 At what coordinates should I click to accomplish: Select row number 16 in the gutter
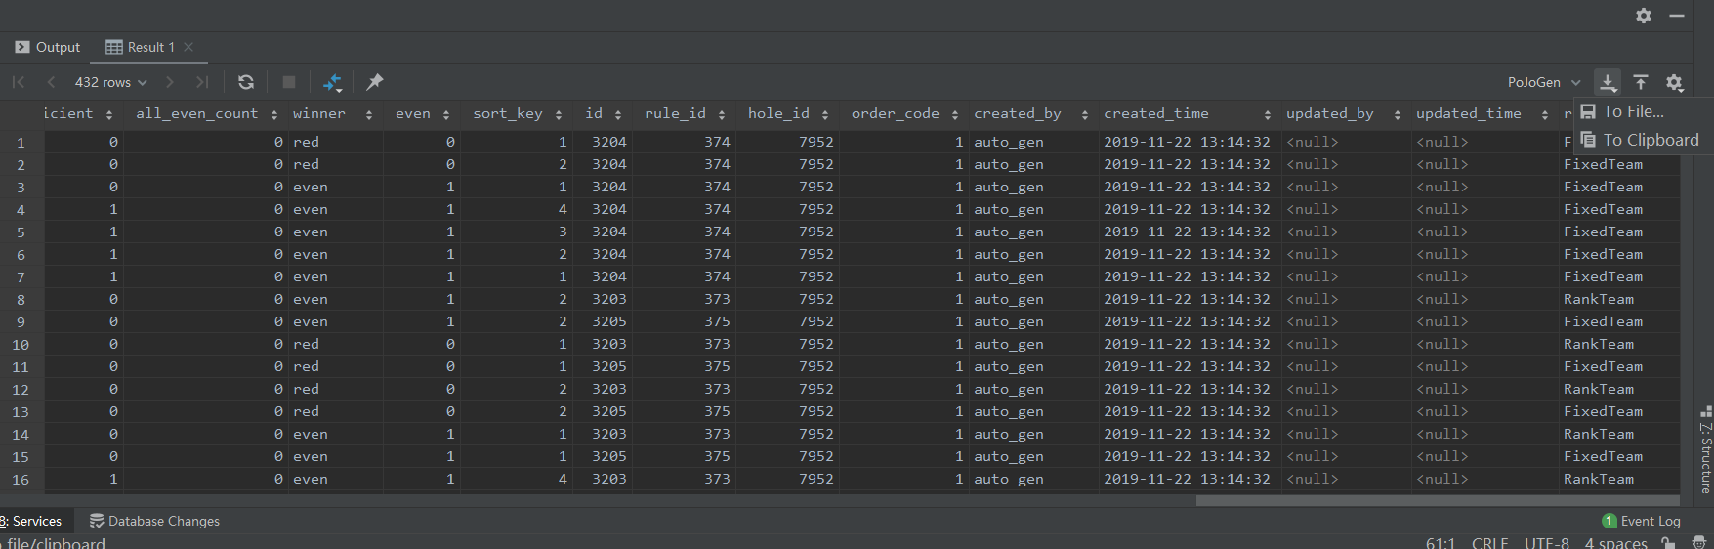click(21, 480)
